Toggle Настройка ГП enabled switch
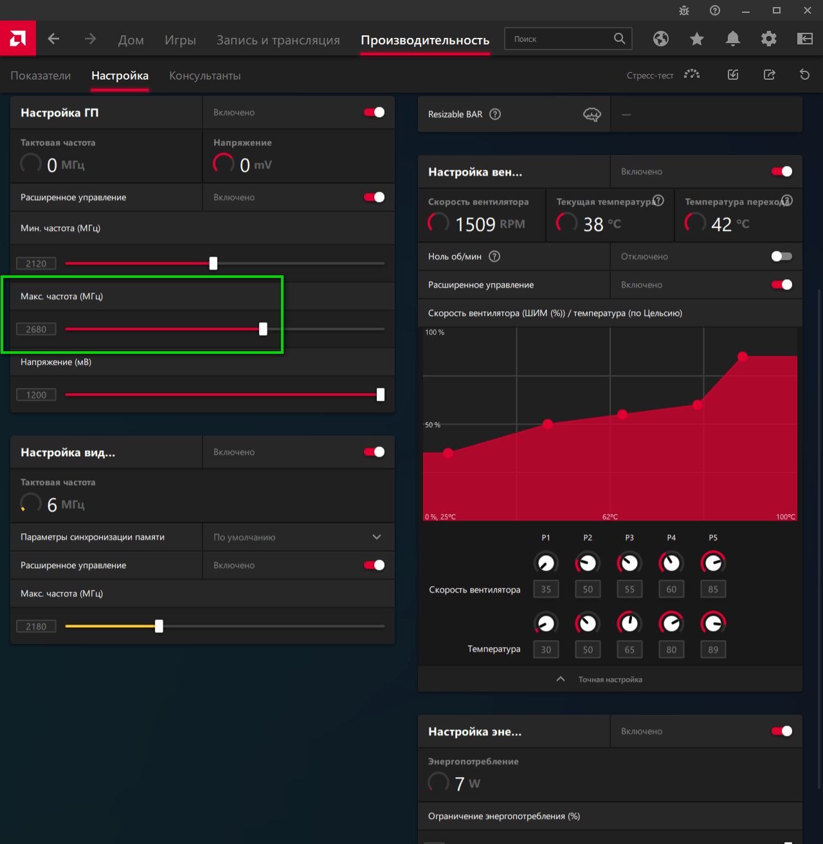The image size is (823, 844). [374, 112]
